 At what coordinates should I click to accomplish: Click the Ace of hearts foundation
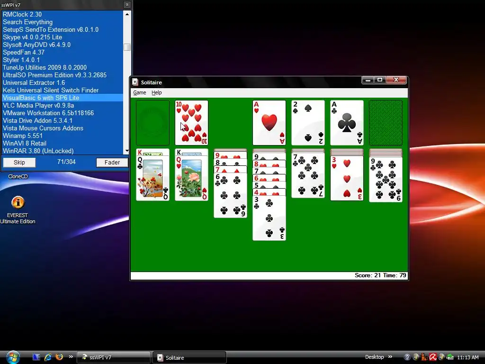pyautogui.click(x=269, y=123)
